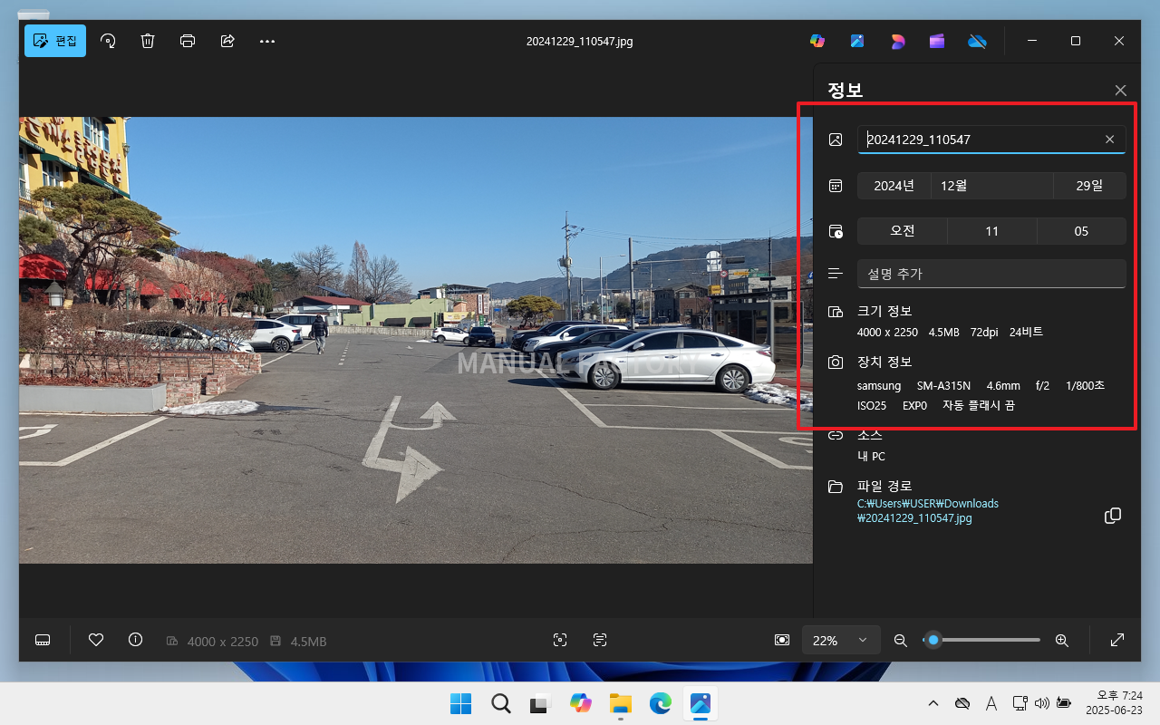Click the 설명 추가 description field

[x=992, y=274]
